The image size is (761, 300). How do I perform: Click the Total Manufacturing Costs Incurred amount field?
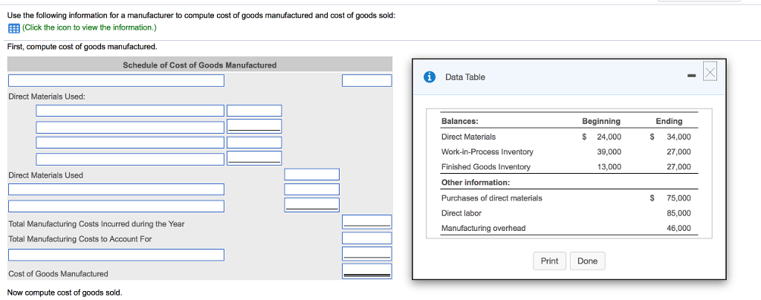[x=366, y=222]
